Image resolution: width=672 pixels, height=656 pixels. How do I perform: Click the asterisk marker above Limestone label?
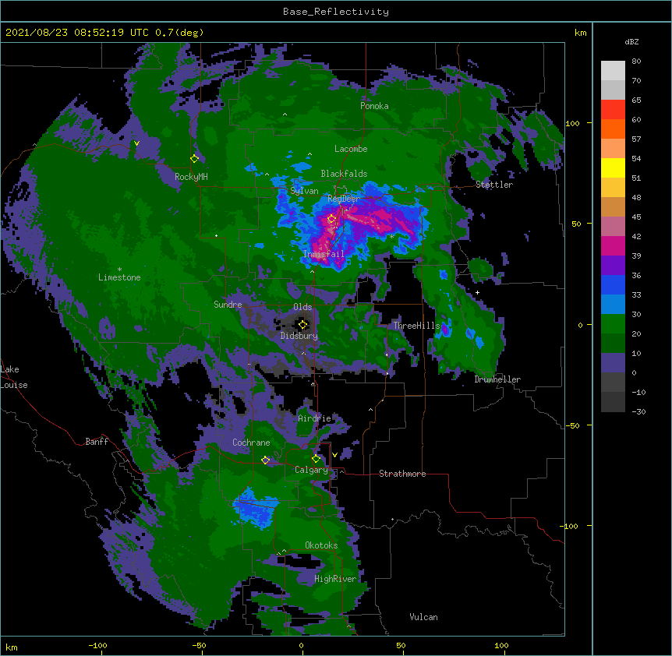click(119, 270)
